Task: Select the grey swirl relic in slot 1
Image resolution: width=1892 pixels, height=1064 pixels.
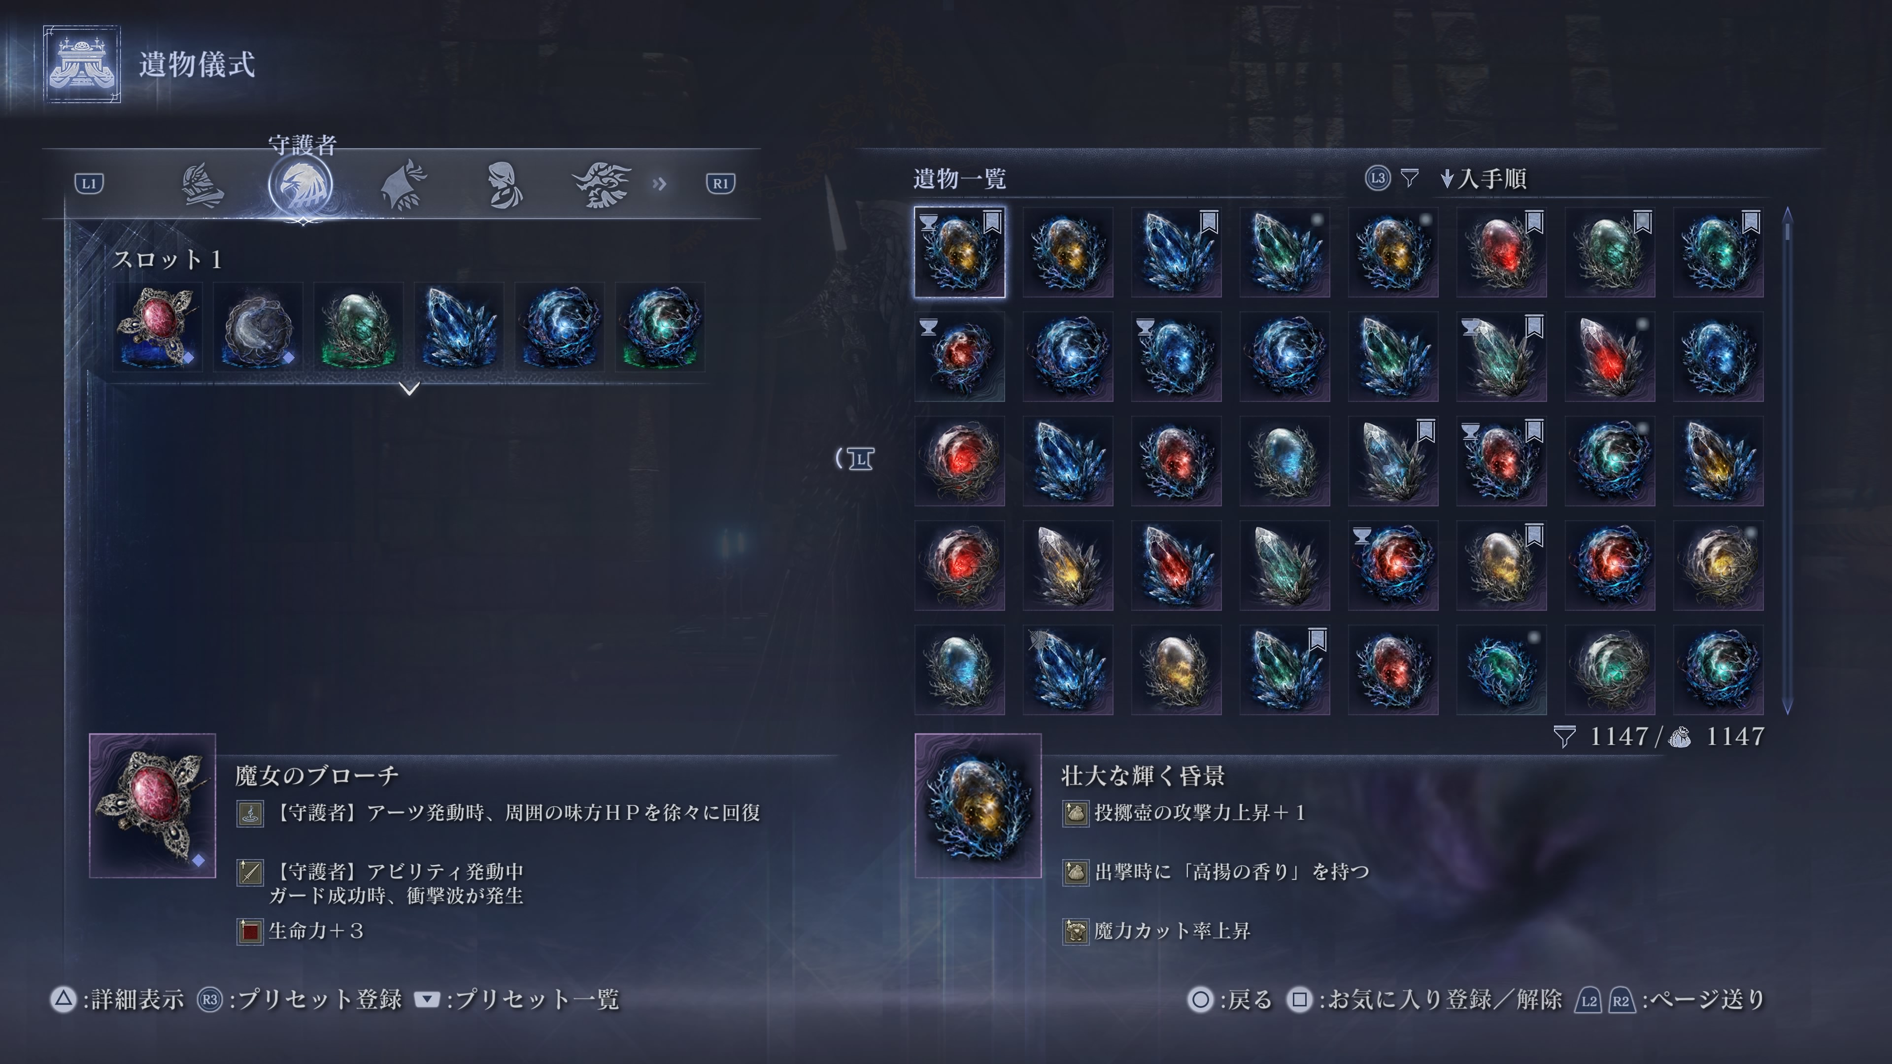Action: point(258,327)
